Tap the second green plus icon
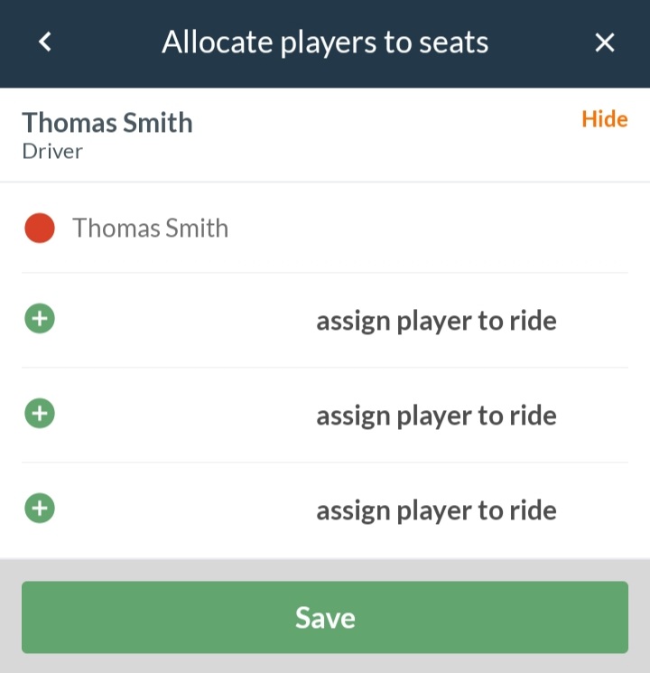Image resolution: width=650 pixels, height=673 pixels. (40, 414)
